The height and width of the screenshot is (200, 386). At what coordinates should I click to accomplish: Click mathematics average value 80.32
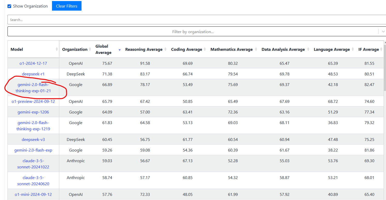click(233, 63)
